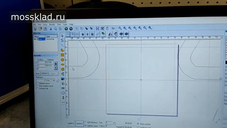Toggle the Dynamic File checkbox
The image size is (227, 128).
coord(37,88)
